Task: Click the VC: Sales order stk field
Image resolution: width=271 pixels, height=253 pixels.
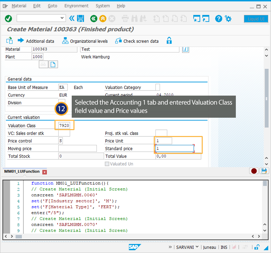Action: [x=64, y=133]
